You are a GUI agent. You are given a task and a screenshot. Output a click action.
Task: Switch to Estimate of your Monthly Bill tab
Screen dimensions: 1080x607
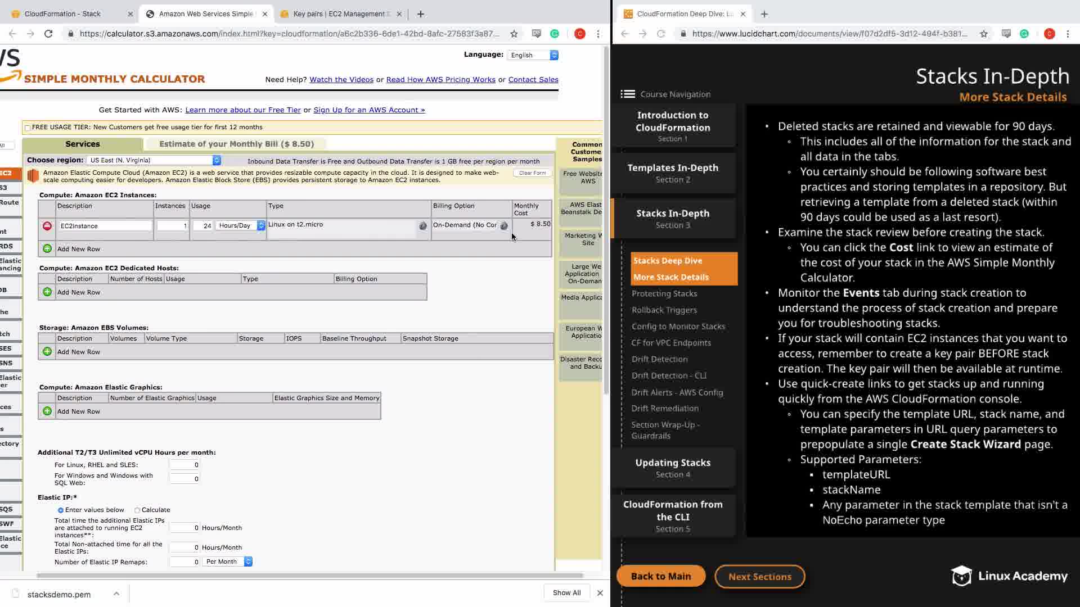pyautogui.click(x=236, y=144)
